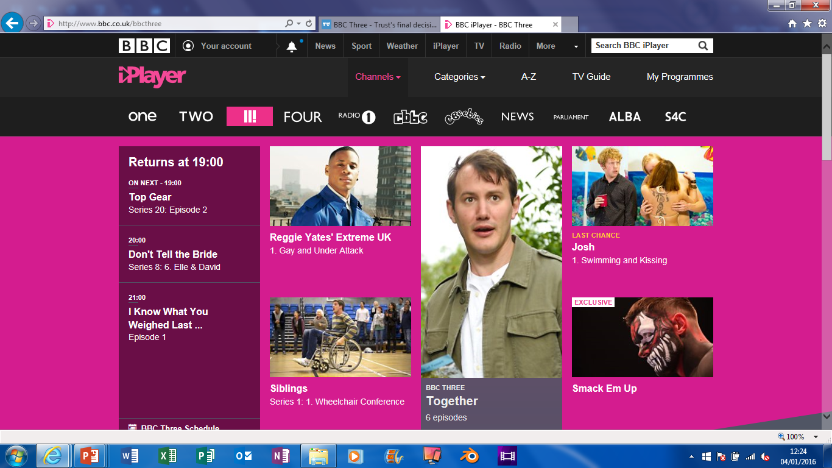Click the page scrollbar up arrow
Image resolution: width=832 pixels, height=468 pixels.
pyautogui.click(x=827, y=46)
